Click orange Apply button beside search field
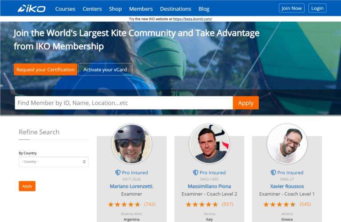This screenshot has height=222, width=341. [x=246, y=103]
